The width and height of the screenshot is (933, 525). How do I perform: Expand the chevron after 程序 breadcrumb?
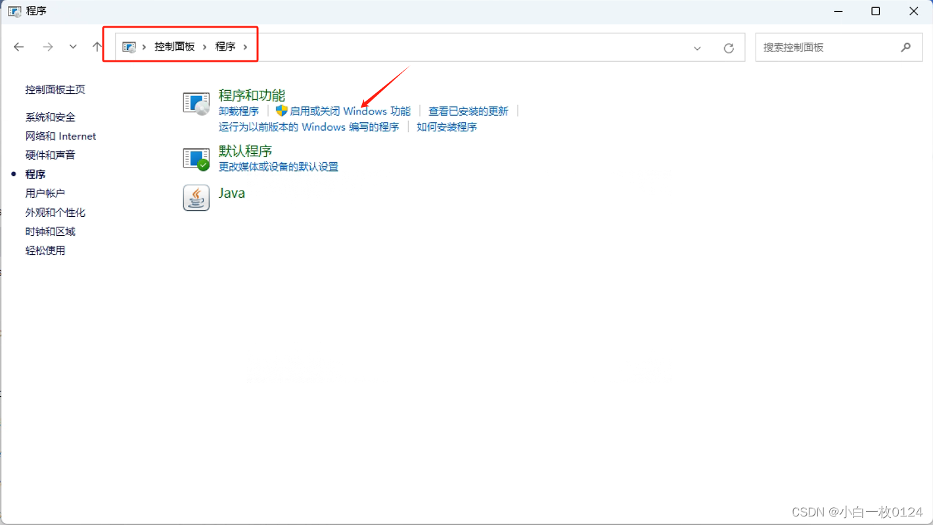click(x=246, y=47)
